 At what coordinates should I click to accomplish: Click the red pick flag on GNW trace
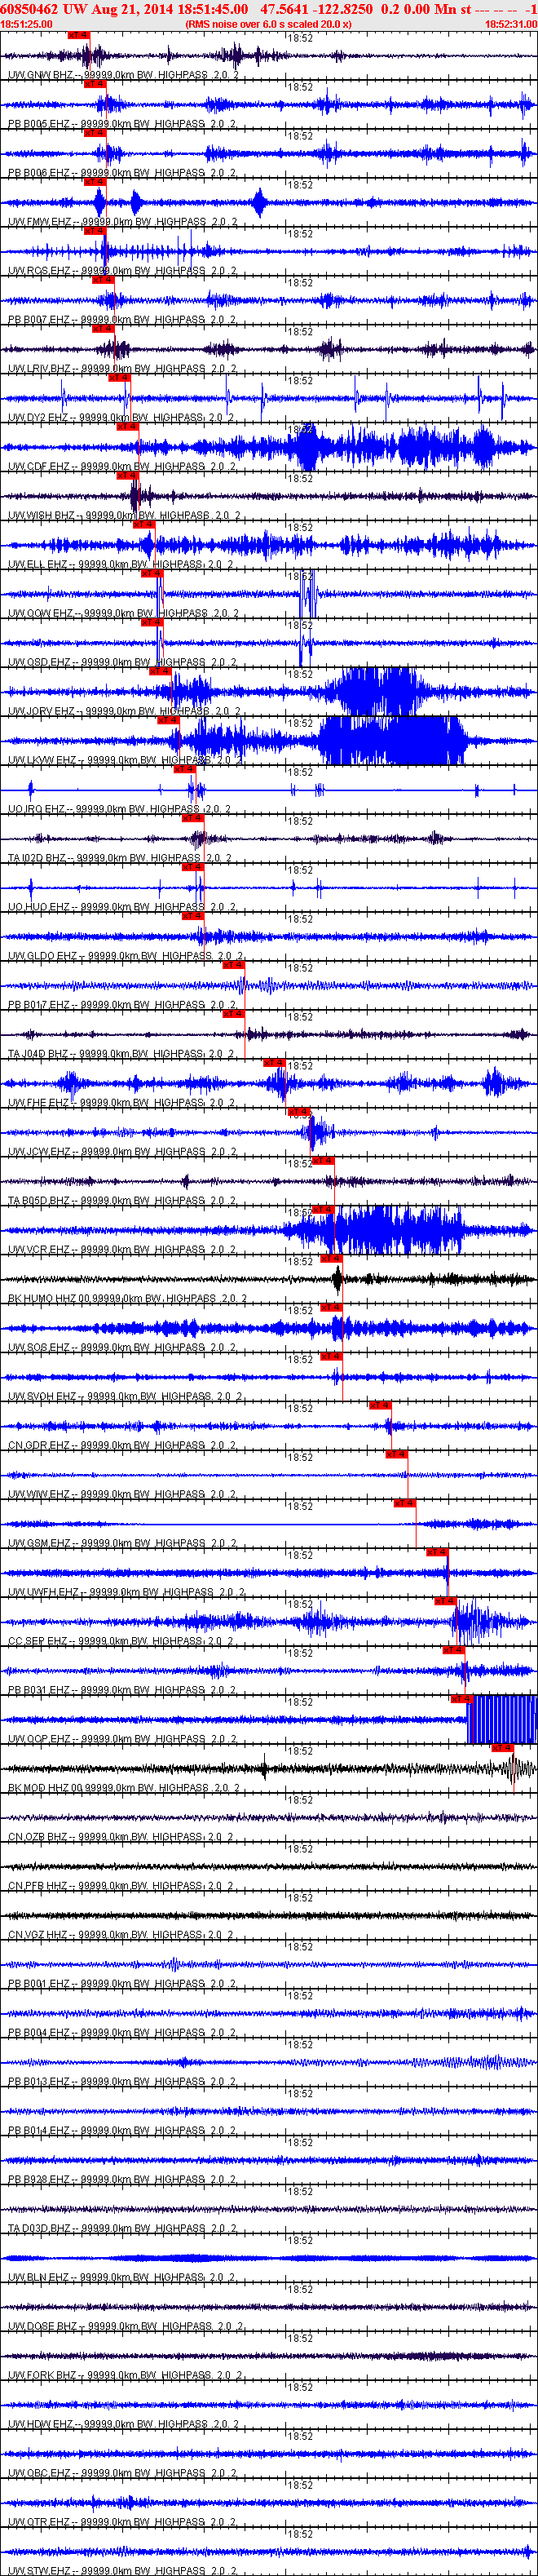[78, 35]
